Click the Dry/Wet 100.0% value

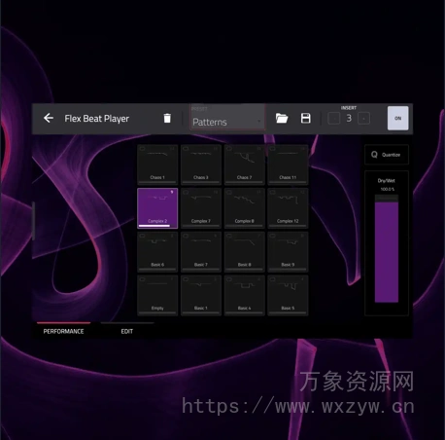tap(387, 189)
